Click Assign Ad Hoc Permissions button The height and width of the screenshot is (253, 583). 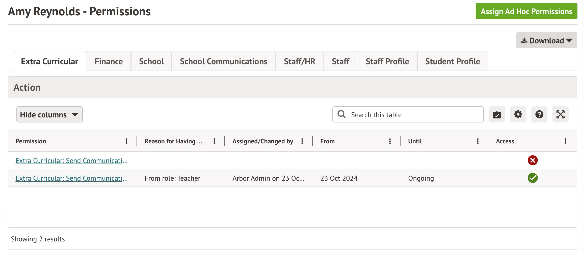526,11
